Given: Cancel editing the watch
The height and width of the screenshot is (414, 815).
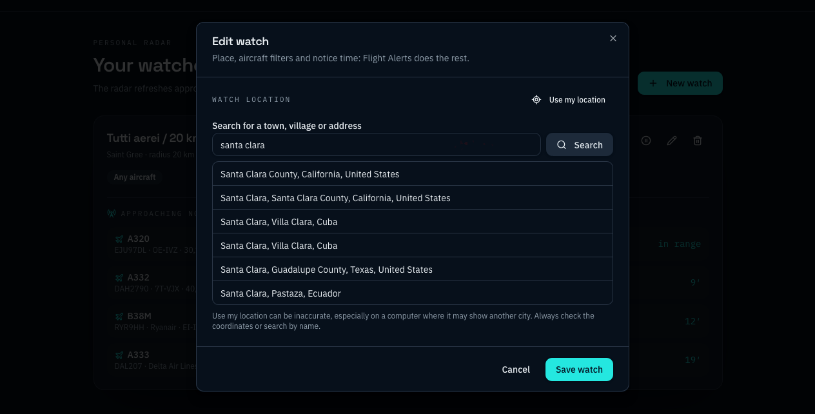Looking at the screenshot, I should point(516,370).
